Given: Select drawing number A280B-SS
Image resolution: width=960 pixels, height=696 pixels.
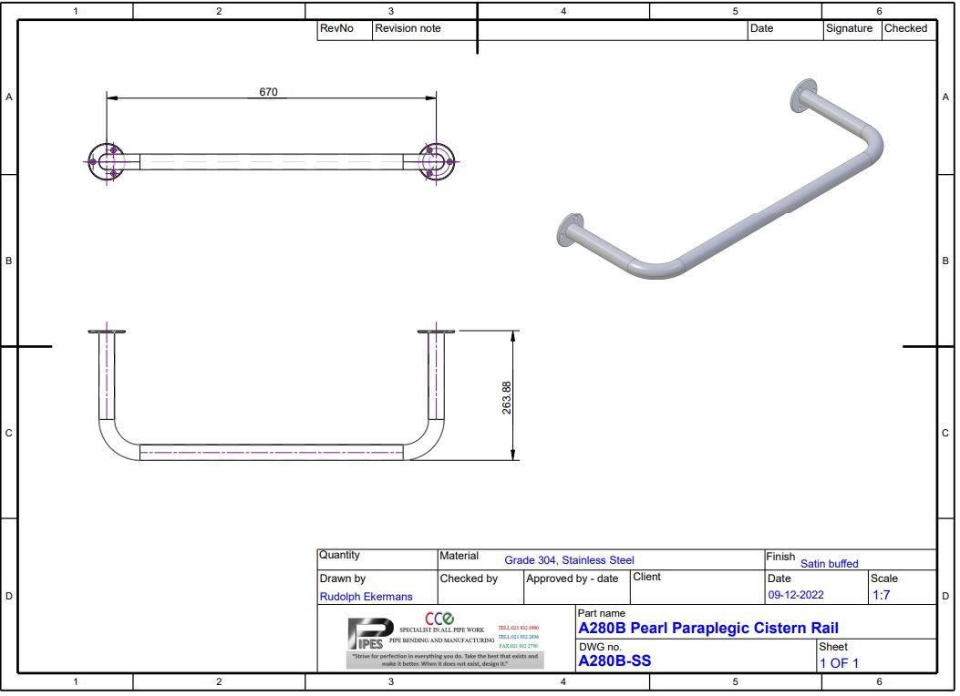Looking at the screenshot, I should pos(614,661).
